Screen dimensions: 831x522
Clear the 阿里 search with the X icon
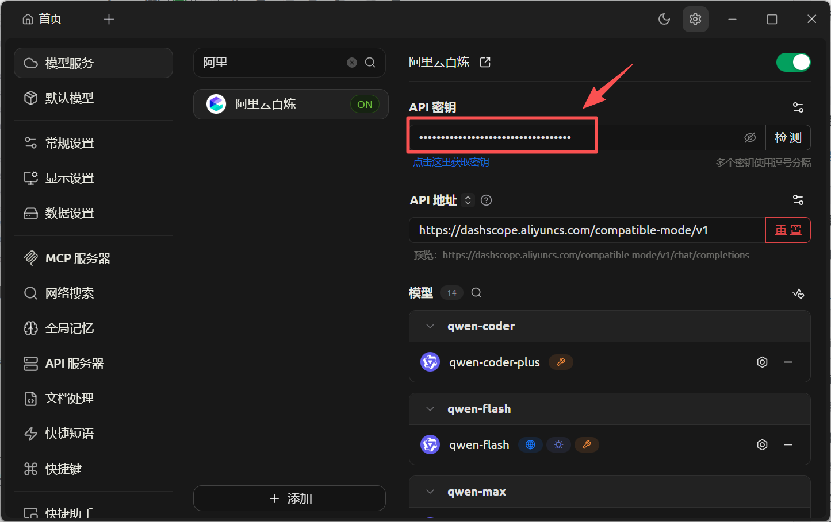click(351, 62)
